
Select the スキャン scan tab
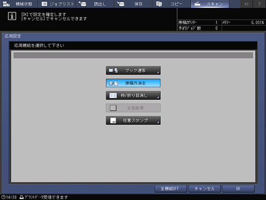[210, 4]
